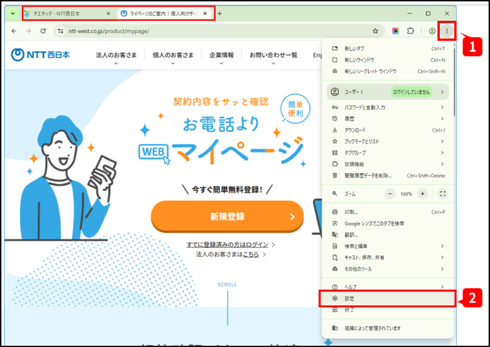Toggle fullscreen icon in zoom row
The image size is (490, 347).
(x=443, y=194)
